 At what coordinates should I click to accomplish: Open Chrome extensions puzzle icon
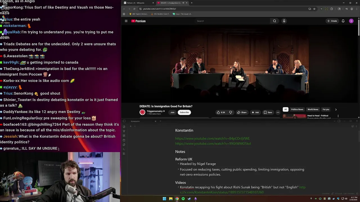pos(332,9)
